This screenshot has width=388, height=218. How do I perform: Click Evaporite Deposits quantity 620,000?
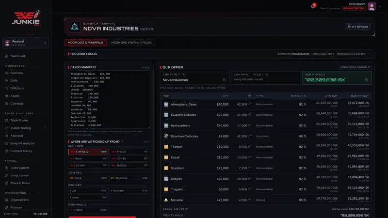coord(223,115)
